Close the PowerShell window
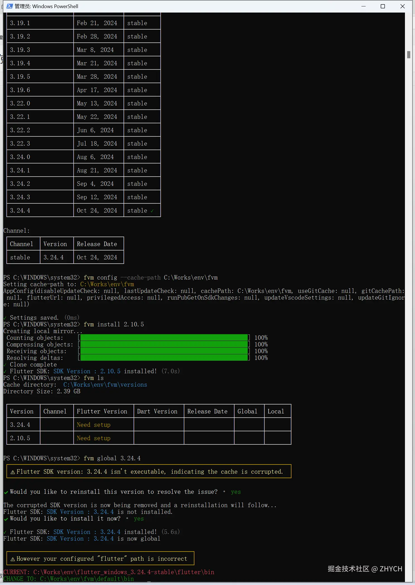Screen dimensions: 415x585 402,6
